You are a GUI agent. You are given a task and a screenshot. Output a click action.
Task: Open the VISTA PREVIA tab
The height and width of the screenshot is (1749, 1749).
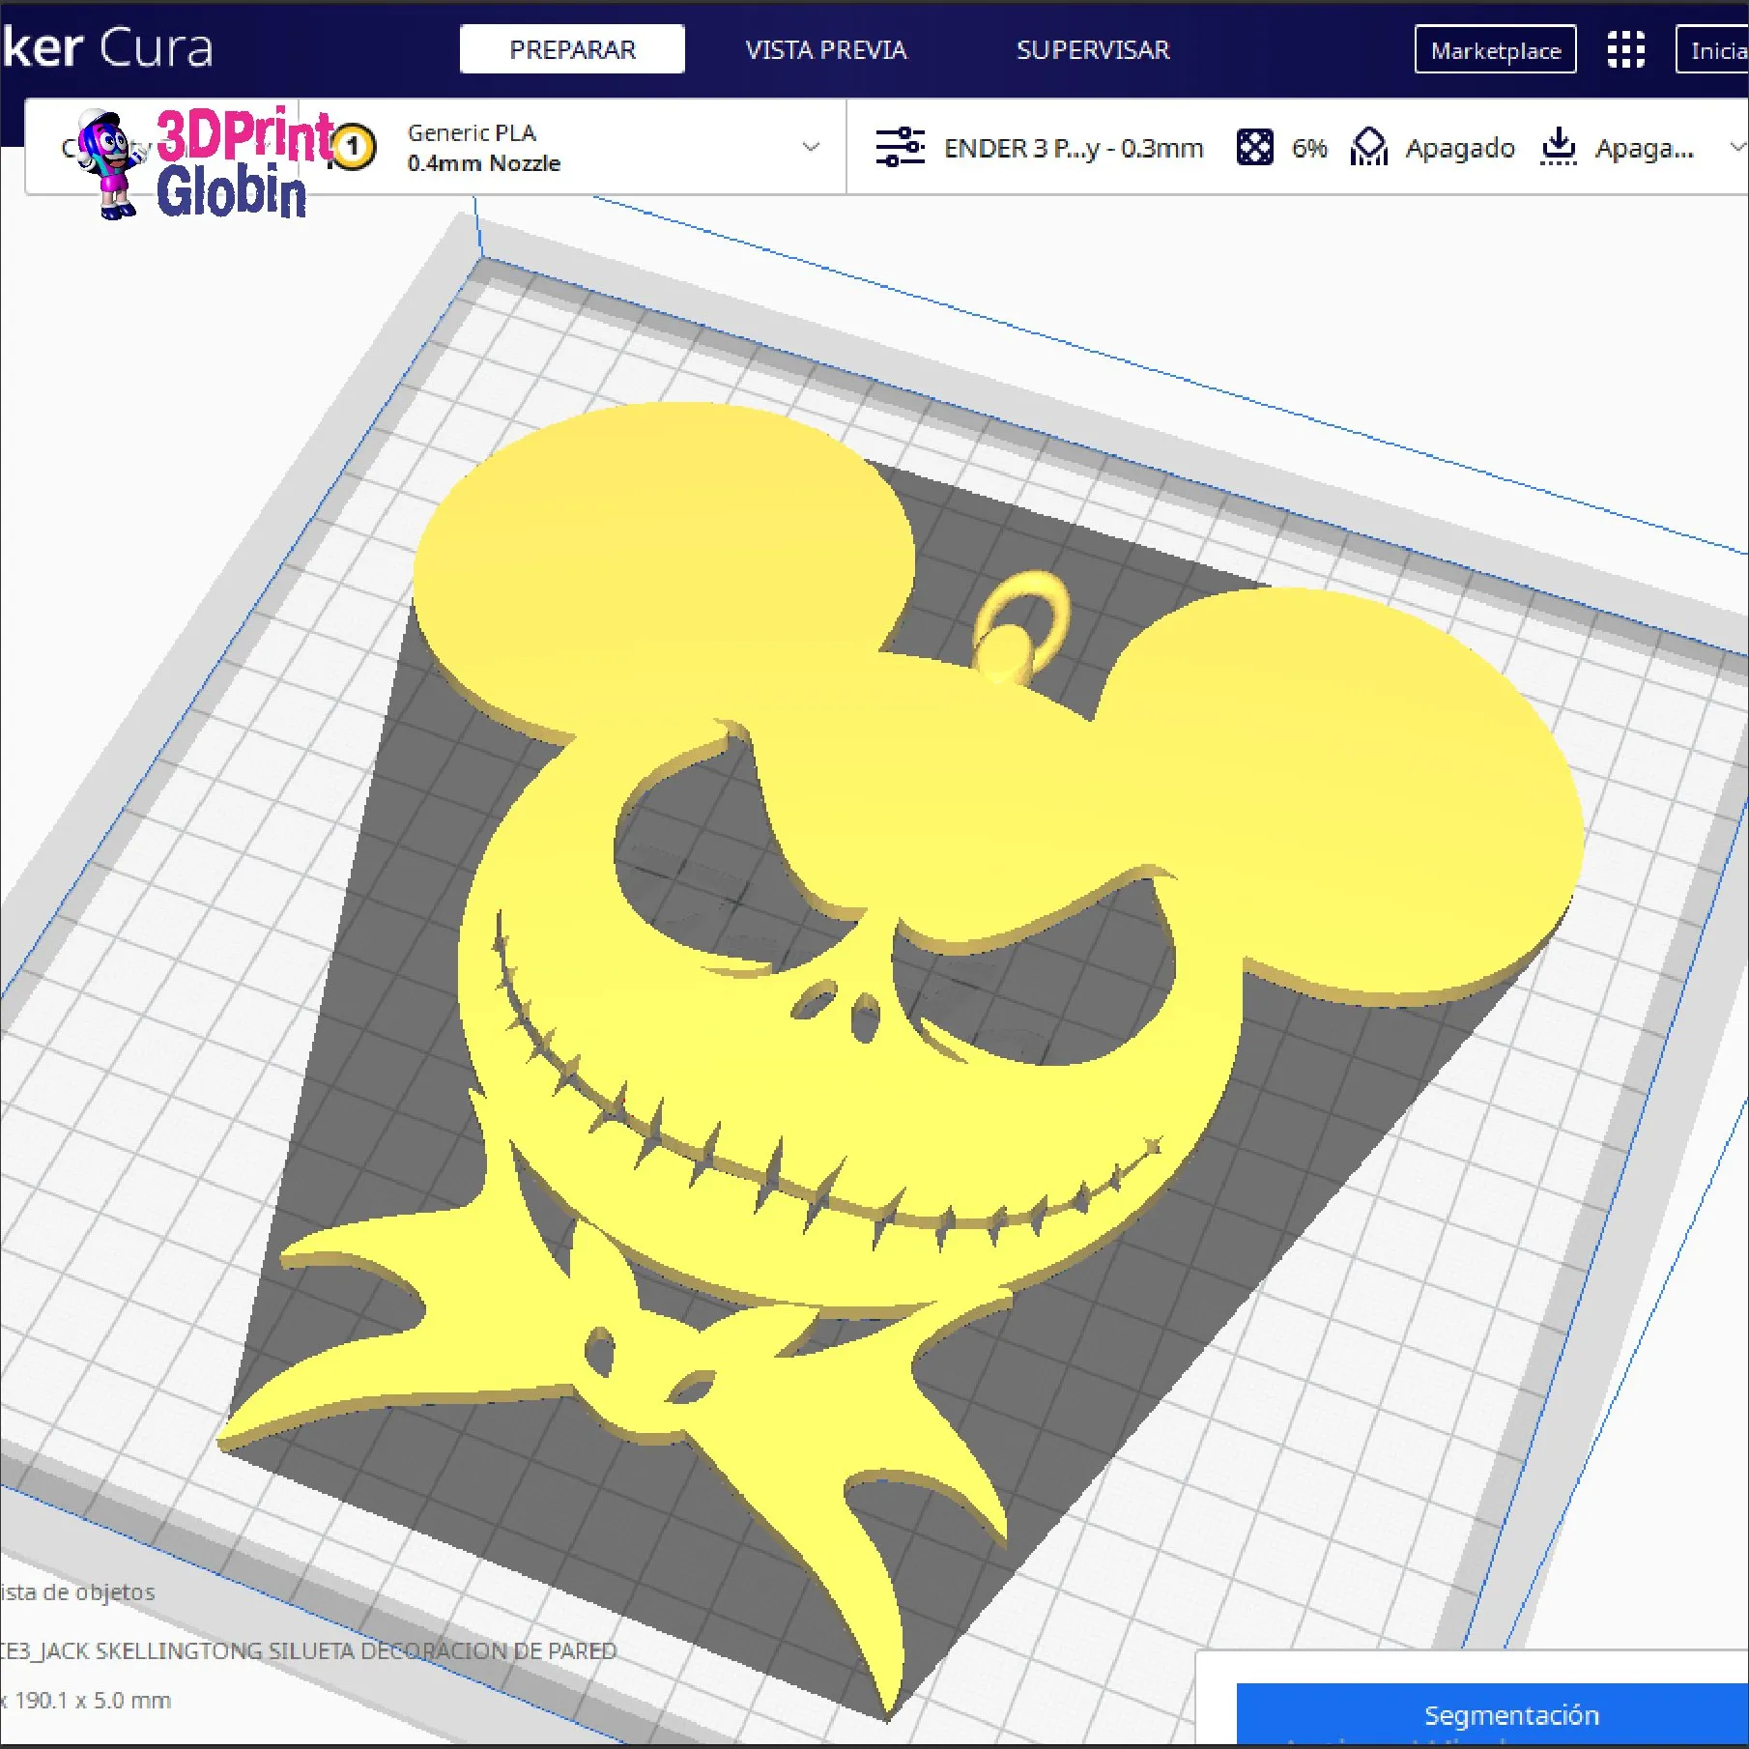(x=826, y=49)
